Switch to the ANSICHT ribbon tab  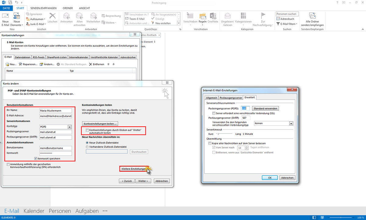click(x=84, y=8)
